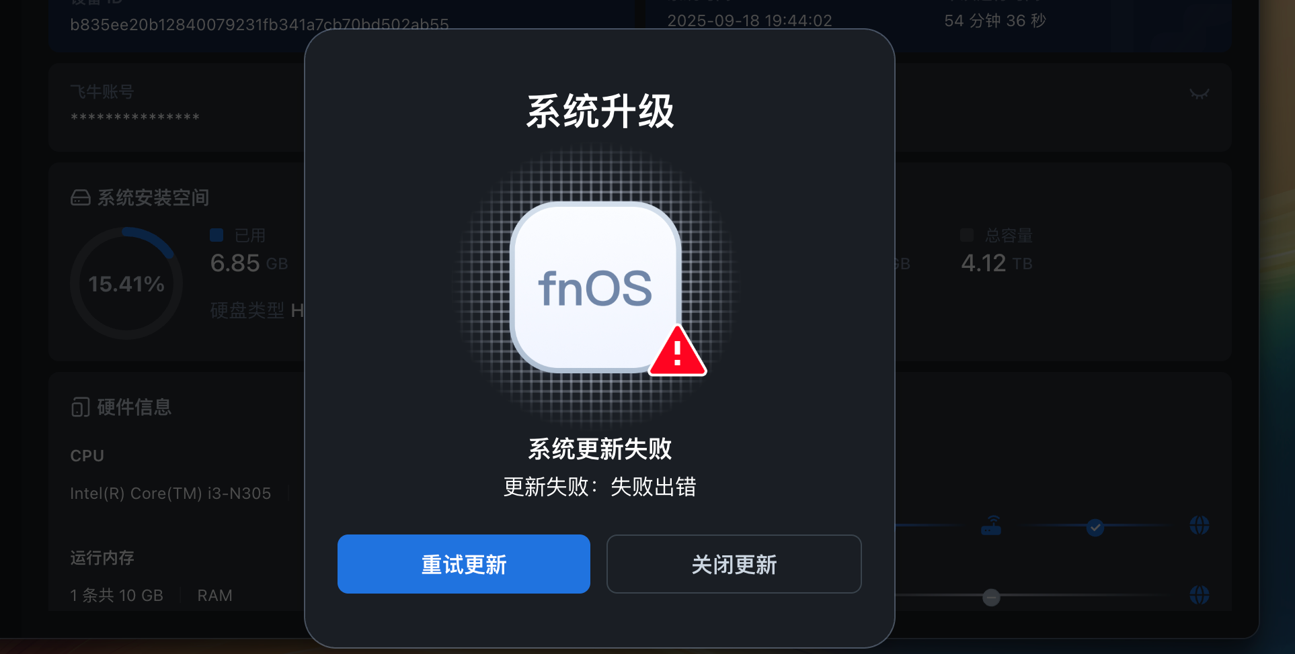Toggle the account visibility eye icon
This screenshot has width=1295, height=654.
[x=1200, y=94]
